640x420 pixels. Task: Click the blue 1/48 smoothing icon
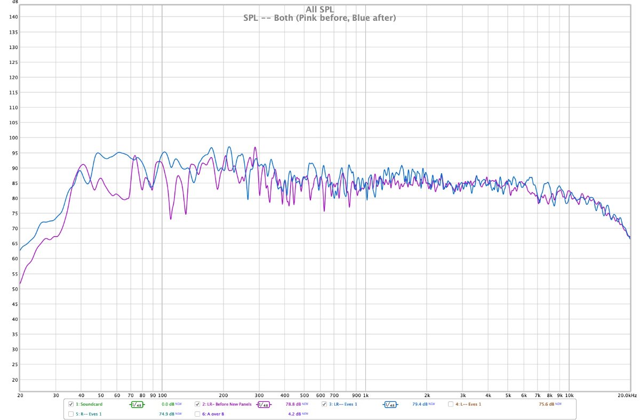390,405
